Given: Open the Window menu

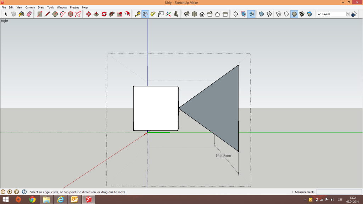Looking at the screenshot, I should 62,7.
